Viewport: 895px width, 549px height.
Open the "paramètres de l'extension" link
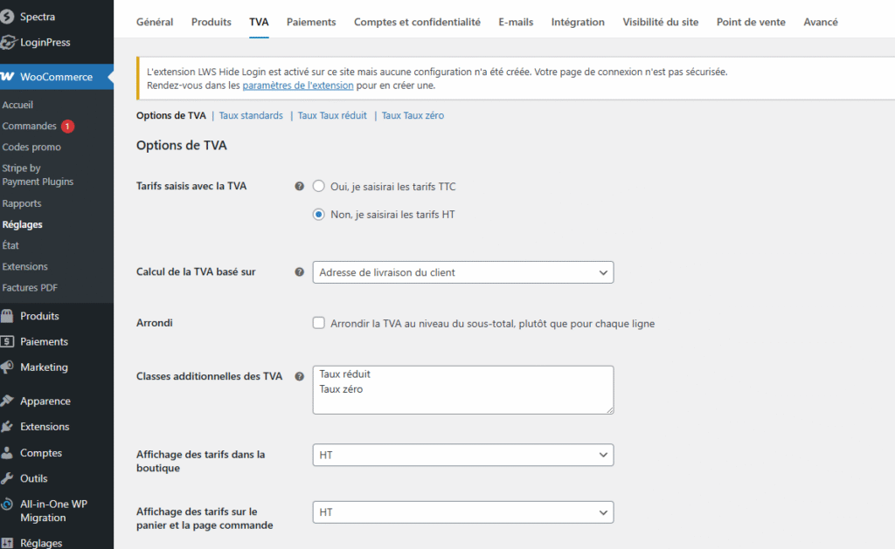pyautogui.click(x=297, y=86)
